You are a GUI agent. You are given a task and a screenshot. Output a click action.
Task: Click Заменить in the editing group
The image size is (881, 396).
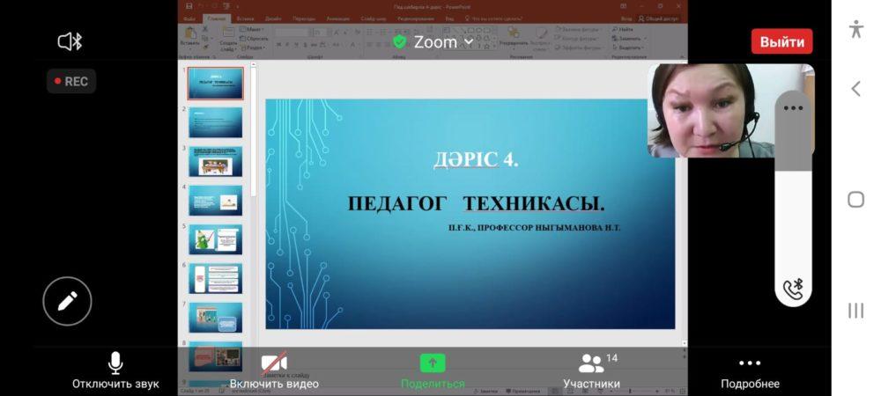click(629, 39)
